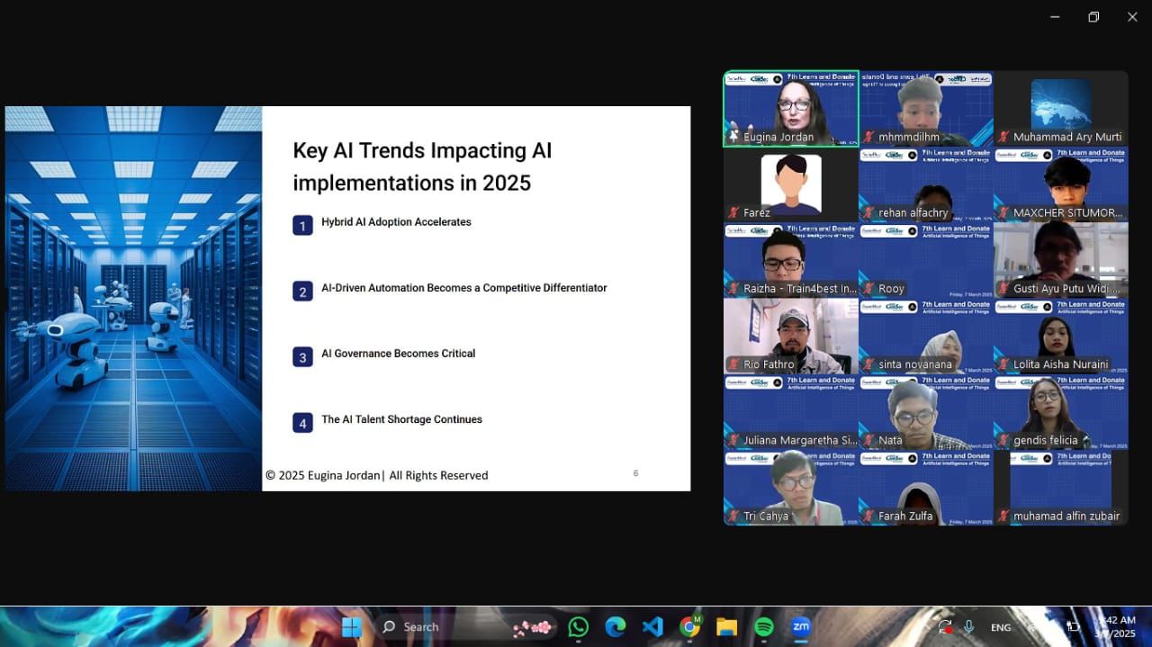Switch to Spotify in the taskbar
The width and height of the screenshot is (1152, 647).
[764, 627]
